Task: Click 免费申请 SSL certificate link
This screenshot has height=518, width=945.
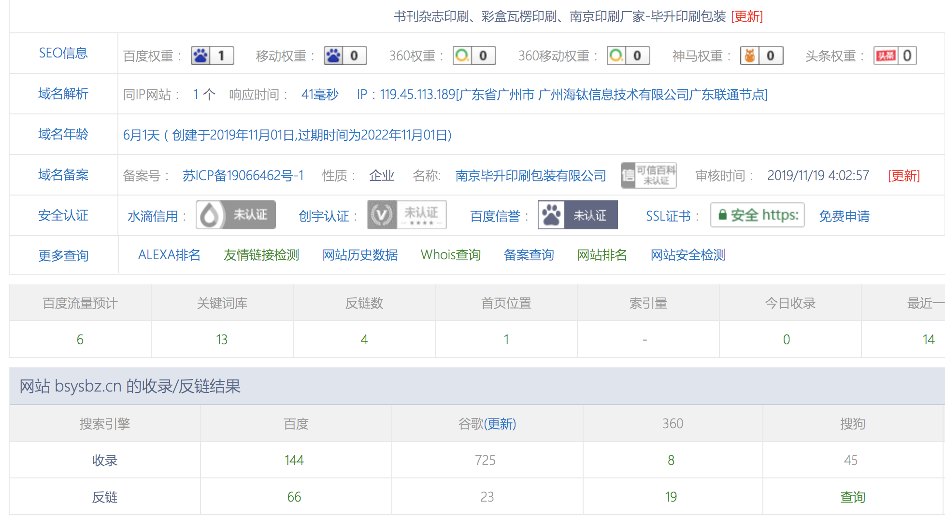Action: pos(844,216)
